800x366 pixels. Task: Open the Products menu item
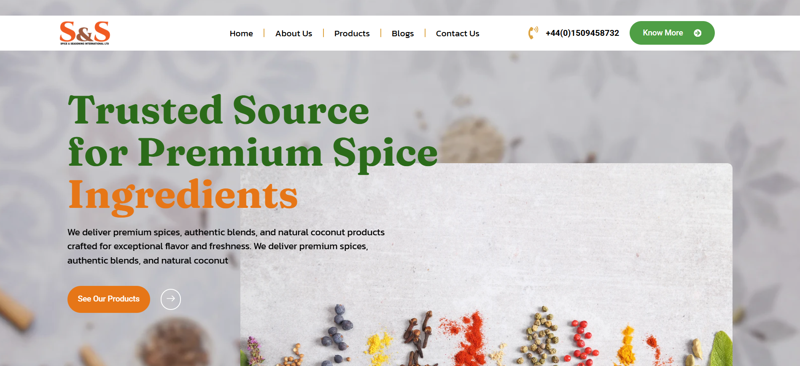352,33
